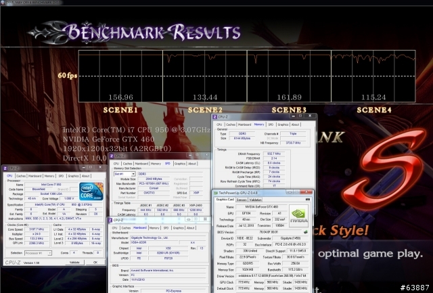Click the Release Date value Jul 12, 2010
Screen dimensions: 433x293
[246, 225]
